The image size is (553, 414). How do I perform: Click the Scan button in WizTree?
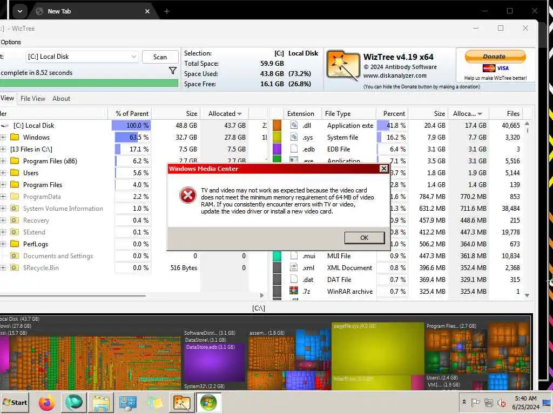[160, 57]
